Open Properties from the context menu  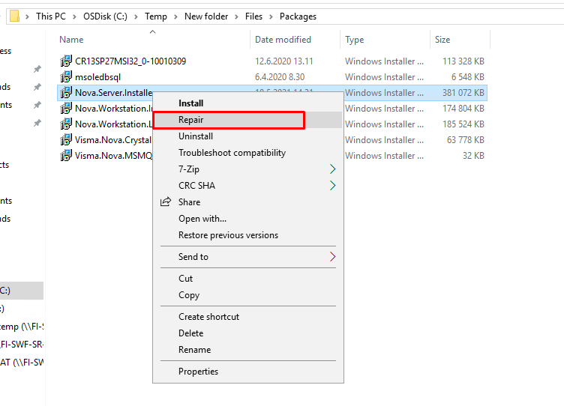[198, 372]
